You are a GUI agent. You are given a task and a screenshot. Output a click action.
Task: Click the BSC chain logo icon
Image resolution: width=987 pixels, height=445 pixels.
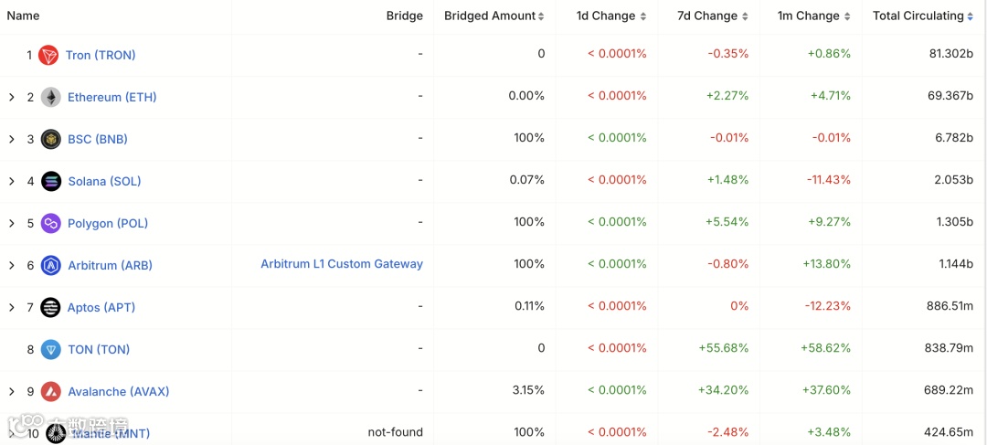(50, 139)
